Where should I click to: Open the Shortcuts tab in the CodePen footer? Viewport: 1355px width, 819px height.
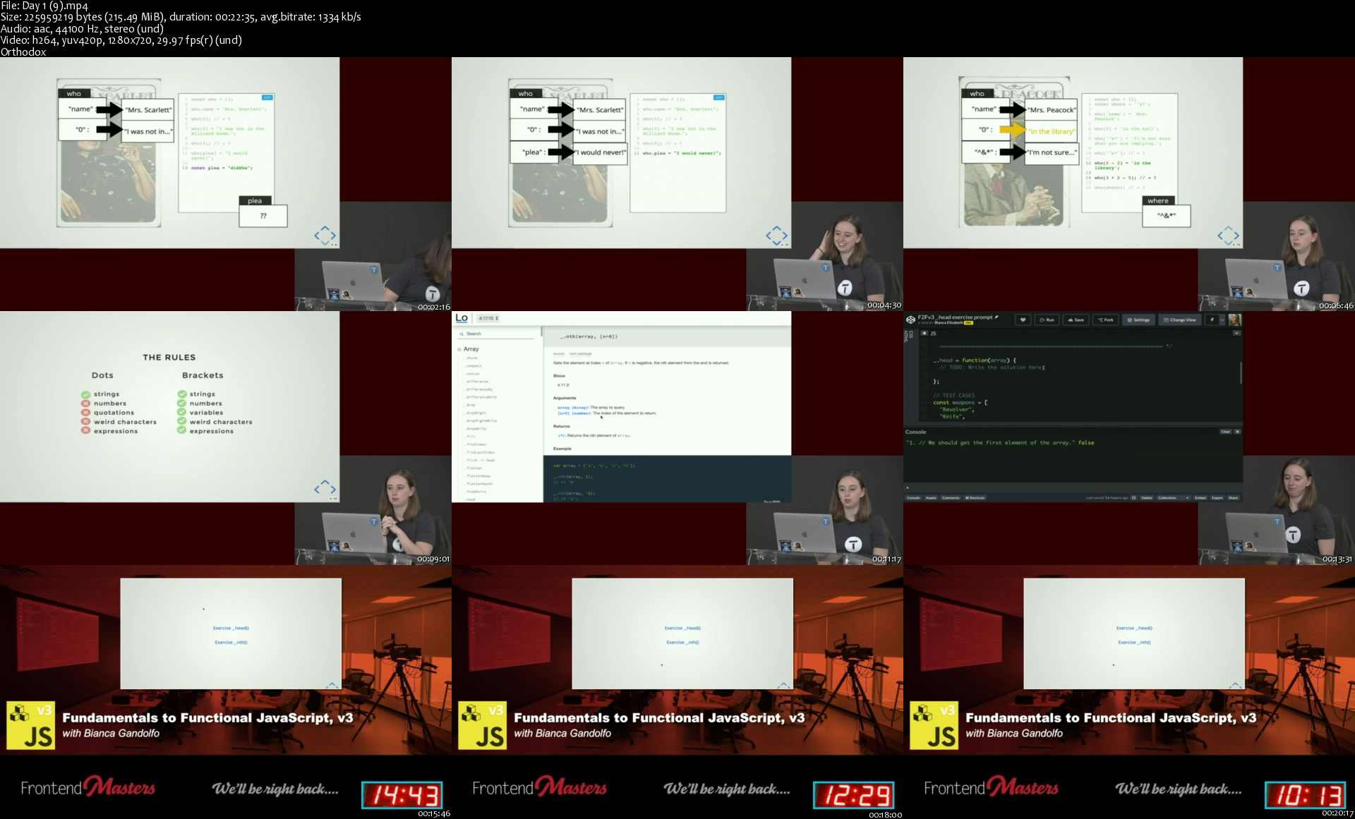click(x=975, y=498)
